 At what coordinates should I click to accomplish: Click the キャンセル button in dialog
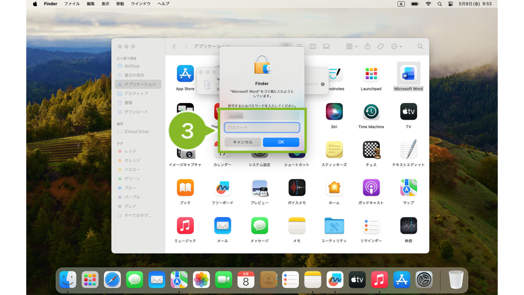(x=243, y=142)
